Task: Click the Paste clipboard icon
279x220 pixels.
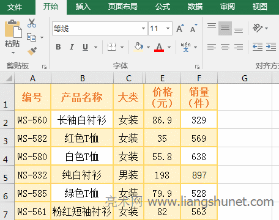Action: [x=13, y=29]
